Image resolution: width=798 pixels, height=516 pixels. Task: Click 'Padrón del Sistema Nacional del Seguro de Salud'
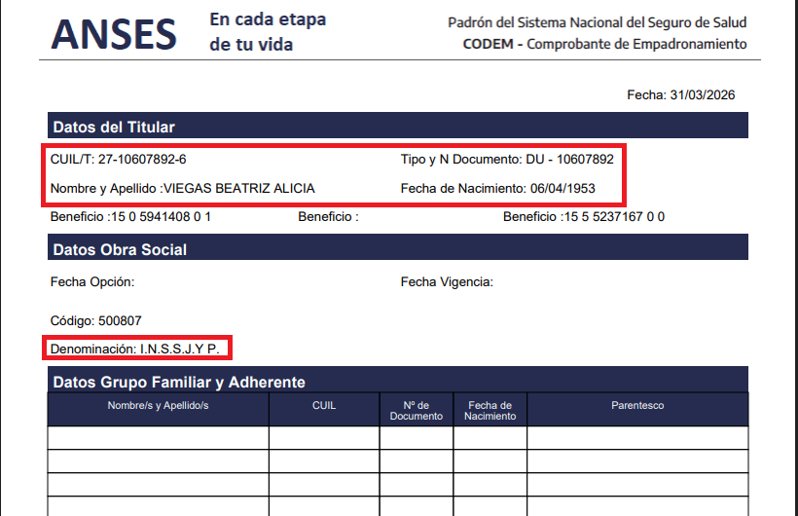598,22
